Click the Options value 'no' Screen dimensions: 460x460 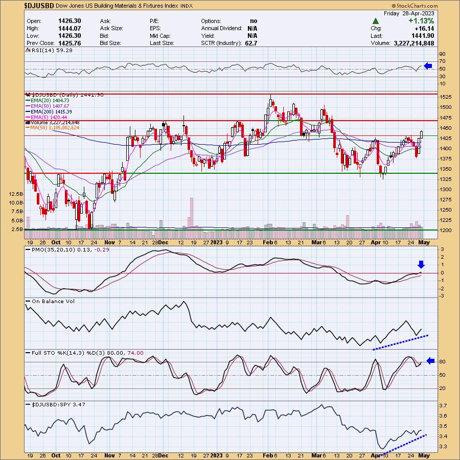pyautogui.click(x=254, y=21)
